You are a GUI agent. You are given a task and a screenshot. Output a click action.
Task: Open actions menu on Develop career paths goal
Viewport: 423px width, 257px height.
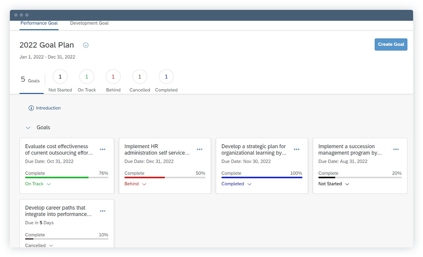pos(102,211)
